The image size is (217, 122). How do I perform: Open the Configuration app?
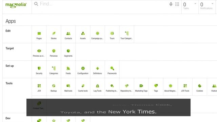click(83, 69)
